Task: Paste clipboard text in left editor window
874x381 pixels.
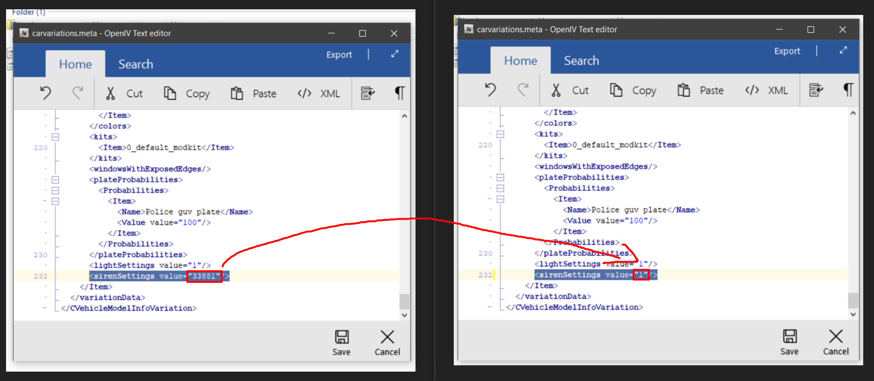Action: click(x=253, y=94)
